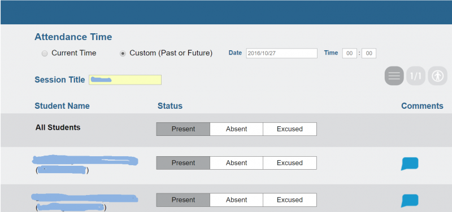Screen dimensions: 452x212
Task: Switch to the person silhouette seating view icon
Action: click(x=437, y=76)
